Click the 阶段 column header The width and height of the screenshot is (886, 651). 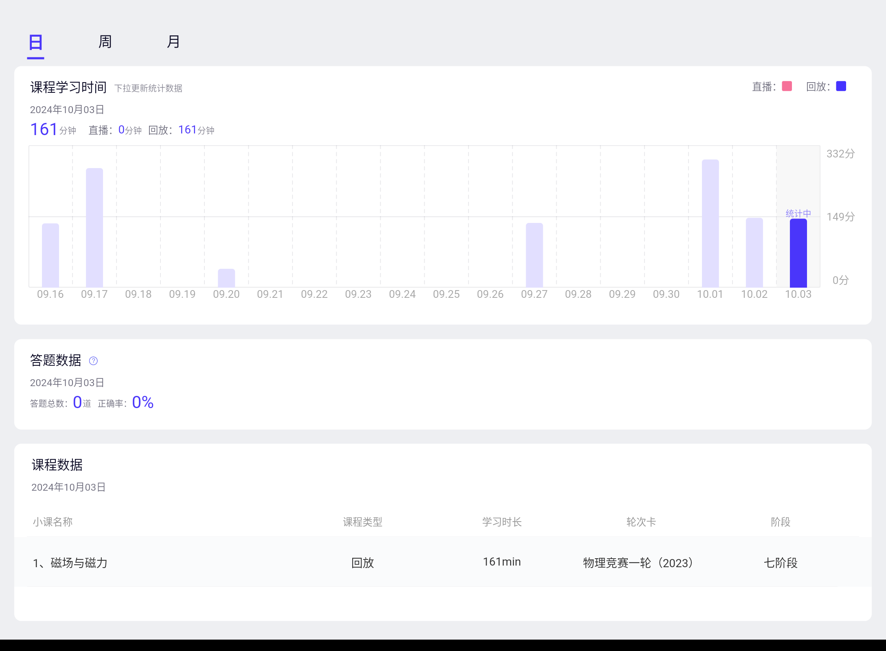(781, 522)
